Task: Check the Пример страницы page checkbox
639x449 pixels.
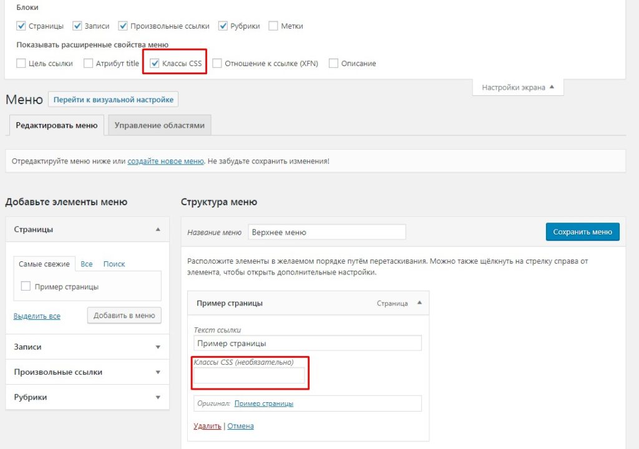Action: tap(26, 286)
